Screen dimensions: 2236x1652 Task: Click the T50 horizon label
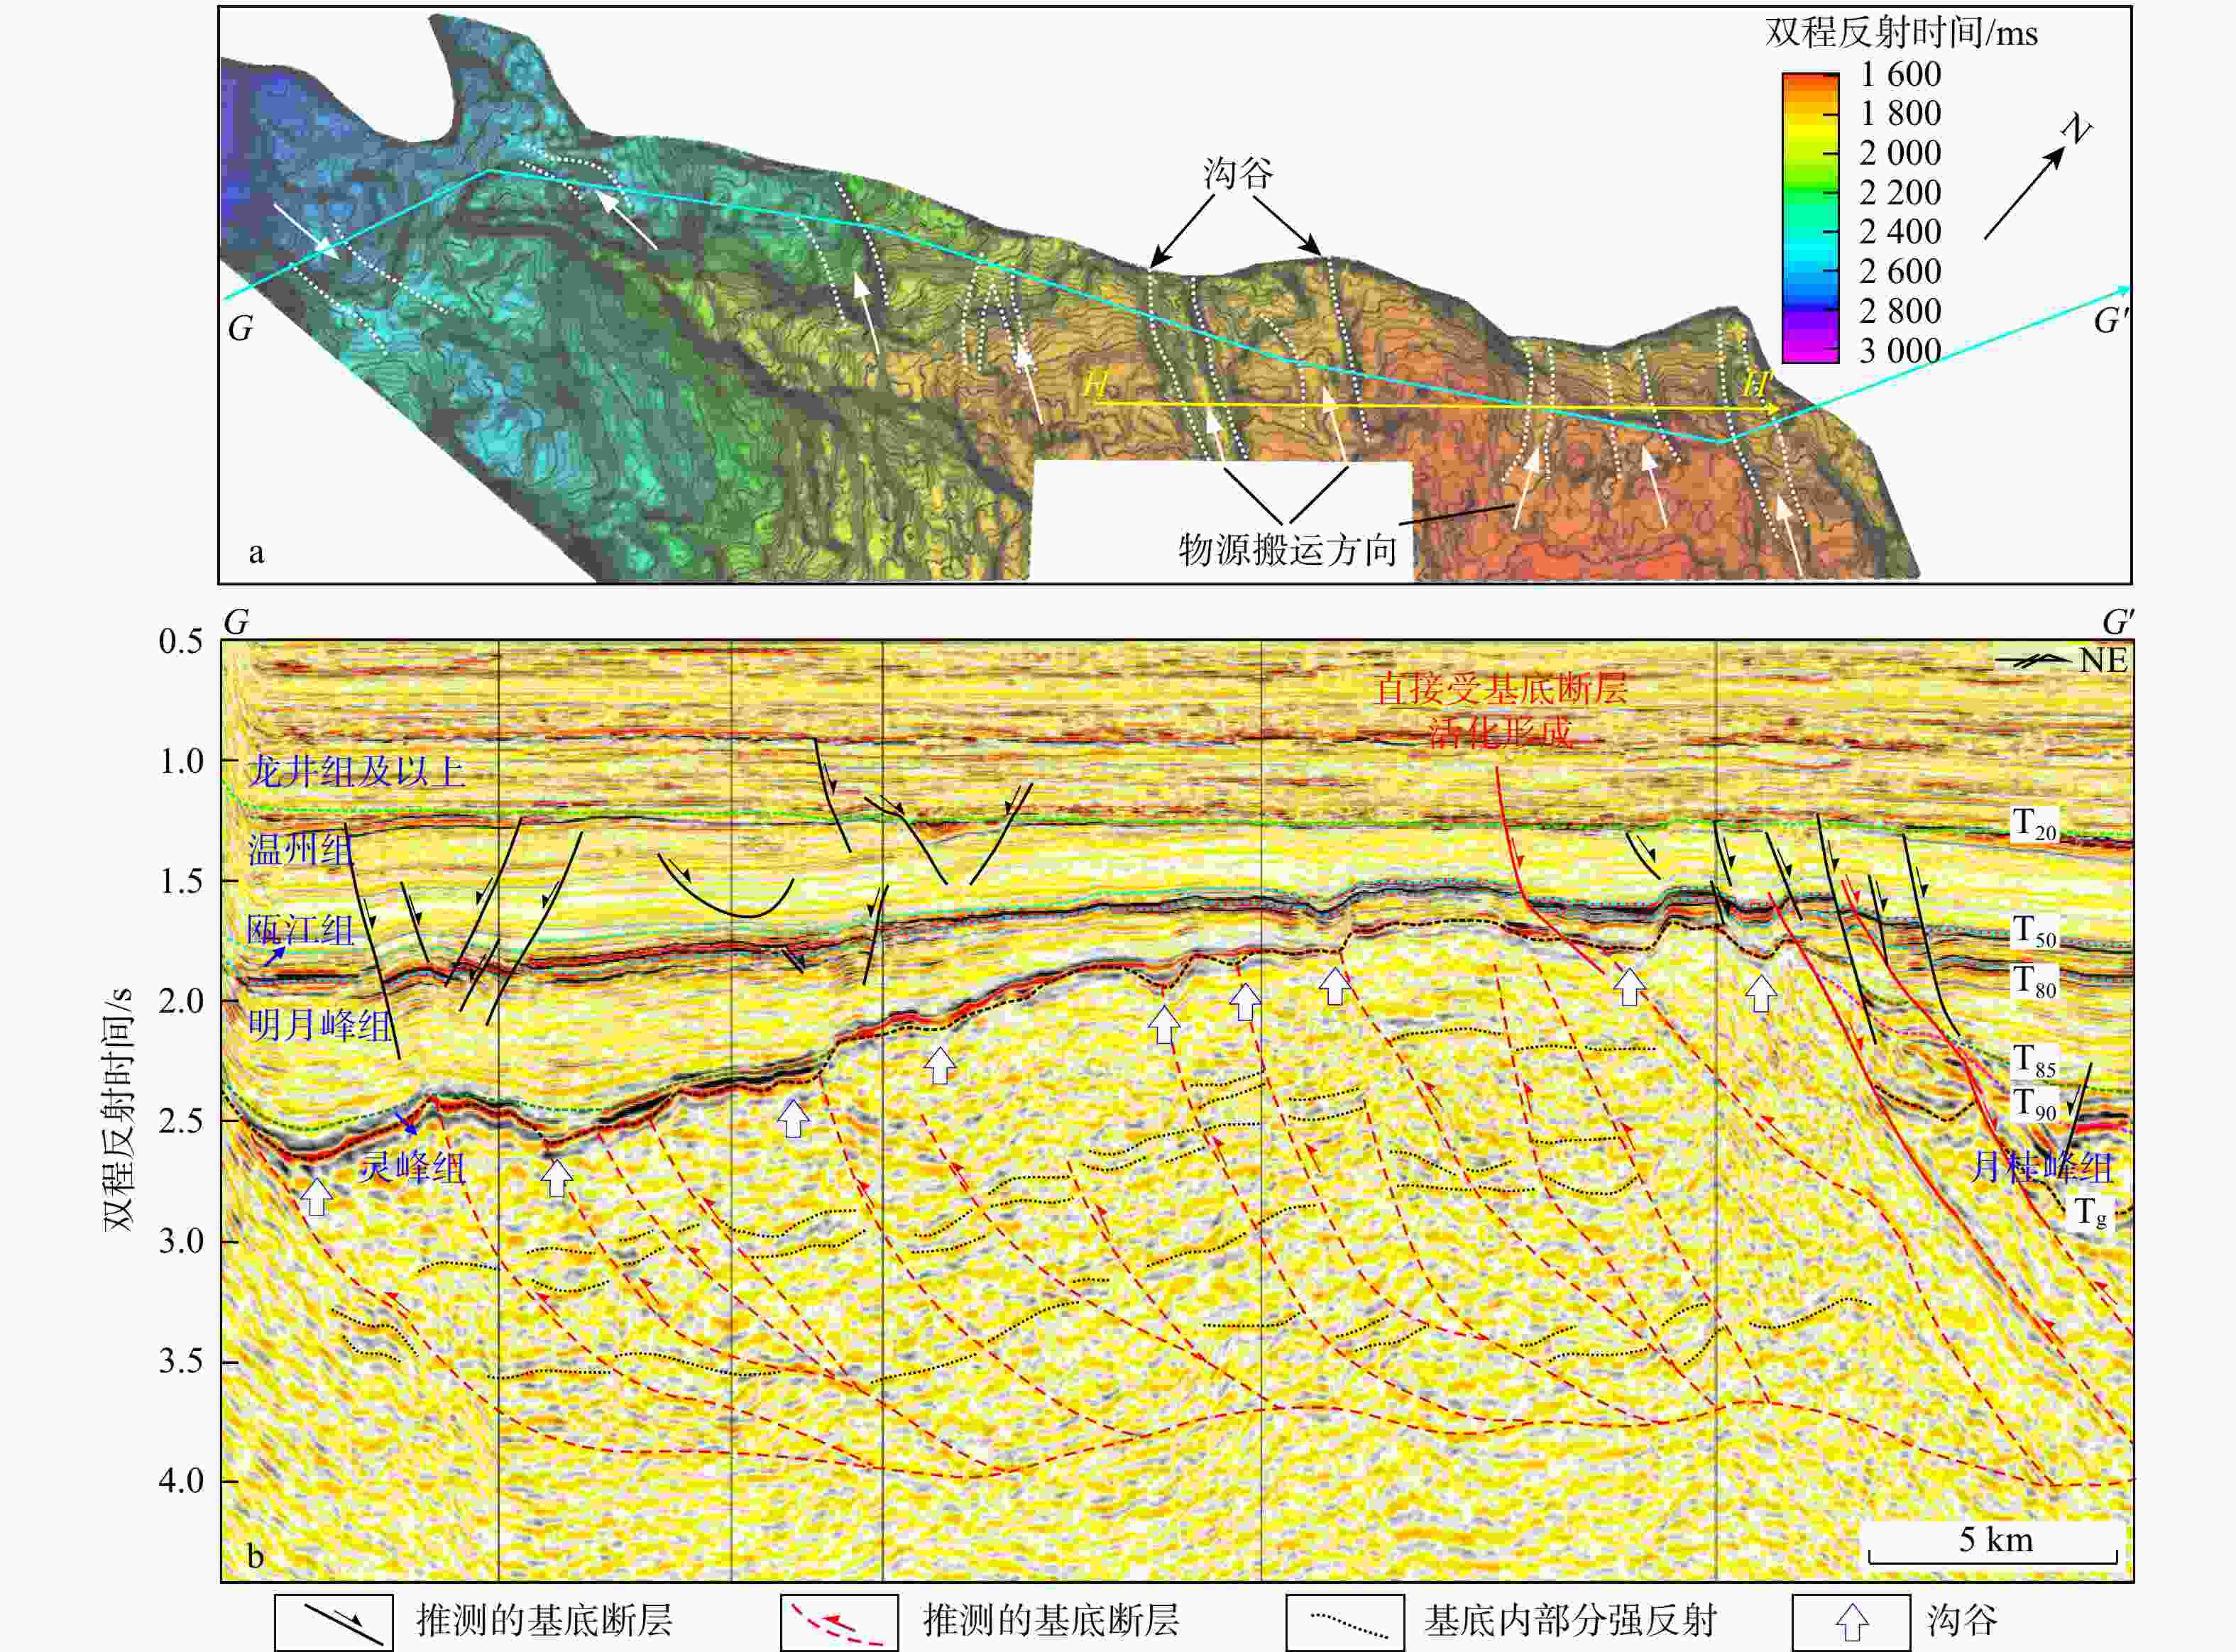coord(2034,931)
